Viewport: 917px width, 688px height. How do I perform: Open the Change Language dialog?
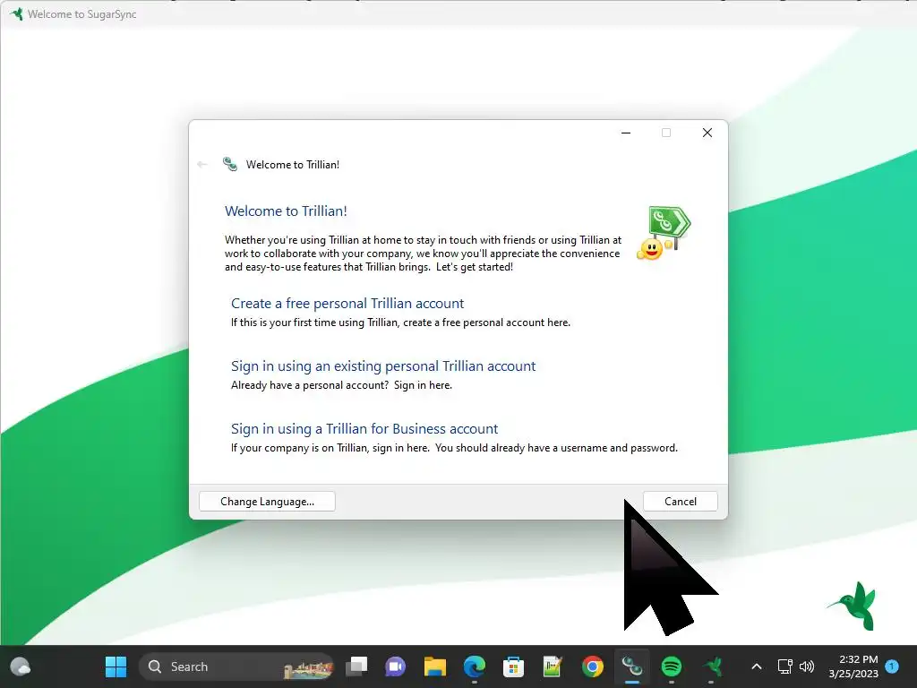click(267, 502)
